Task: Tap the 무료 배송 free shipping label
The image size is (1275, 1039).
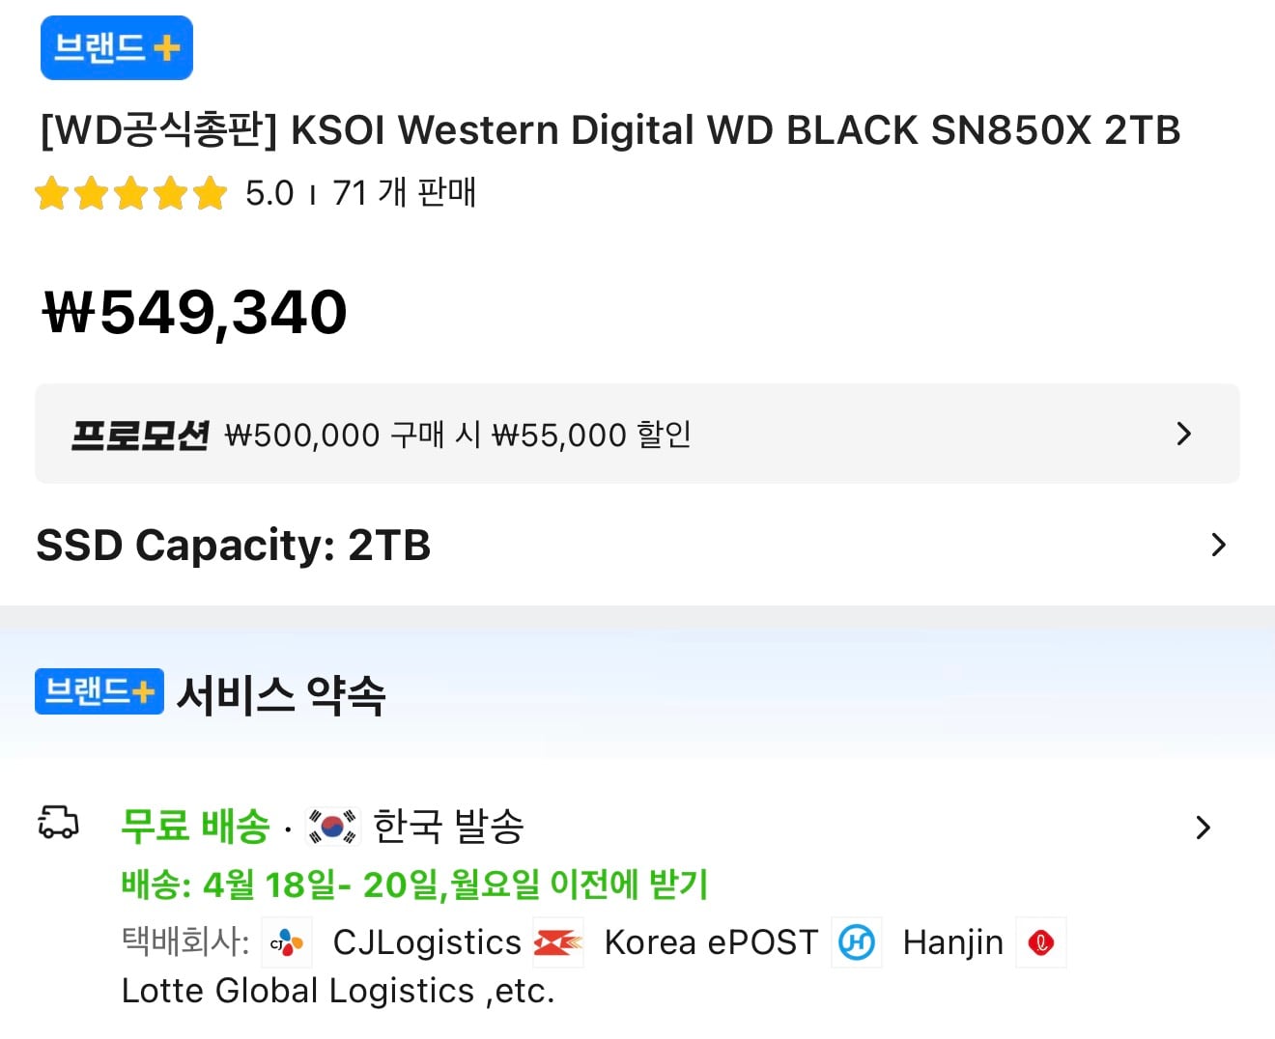Action: coord(195,827)
